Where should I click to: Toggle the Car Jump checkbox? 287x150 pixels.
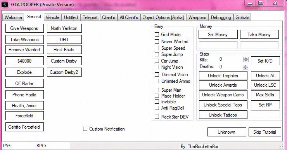point(157,61)
